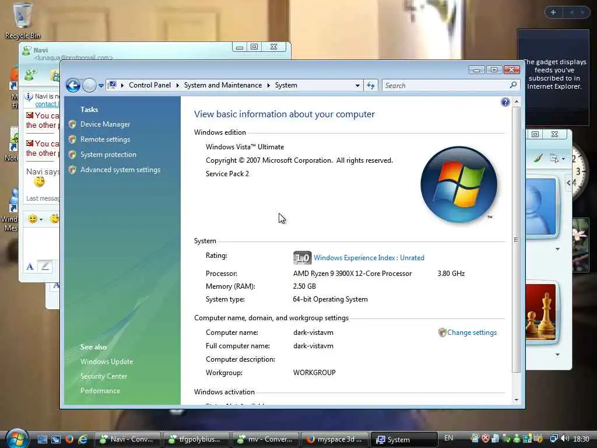This screenshot has height=448, width=597.
Task: Click the EN language indicator
Action: click(x=448, y=438)
